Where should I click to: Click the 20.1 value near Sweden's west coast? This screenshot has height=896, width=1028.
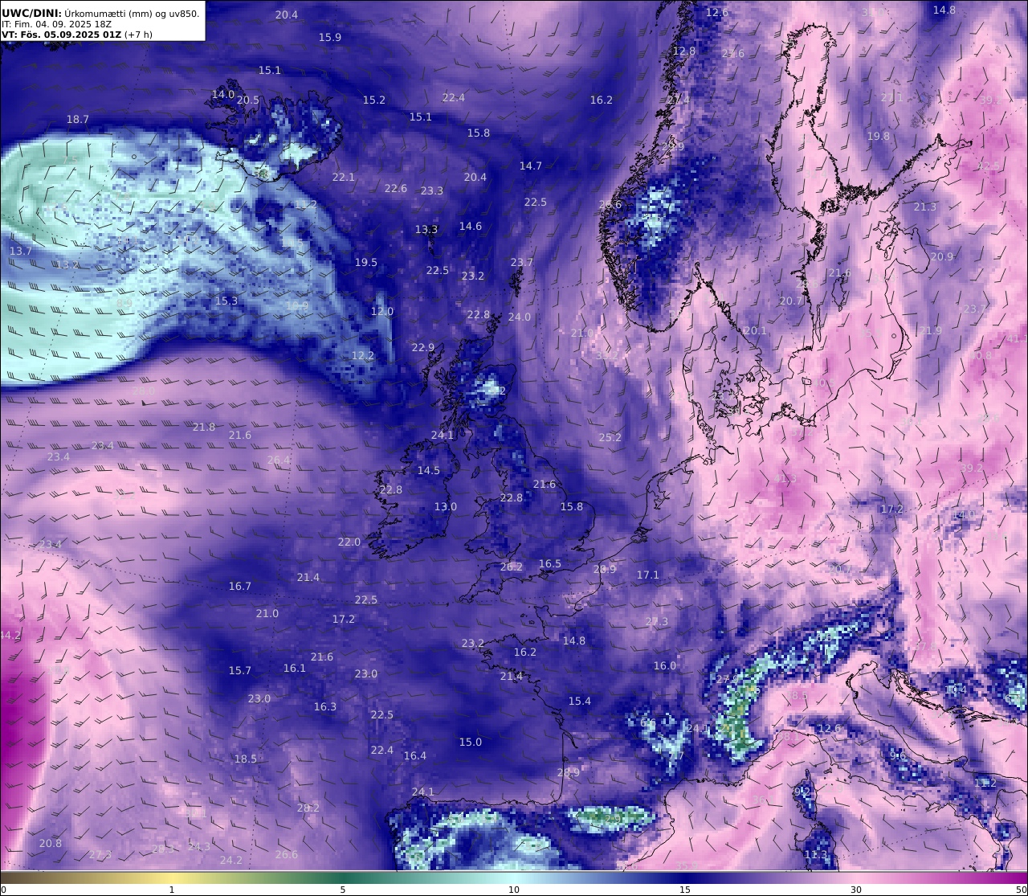[756, 331]
